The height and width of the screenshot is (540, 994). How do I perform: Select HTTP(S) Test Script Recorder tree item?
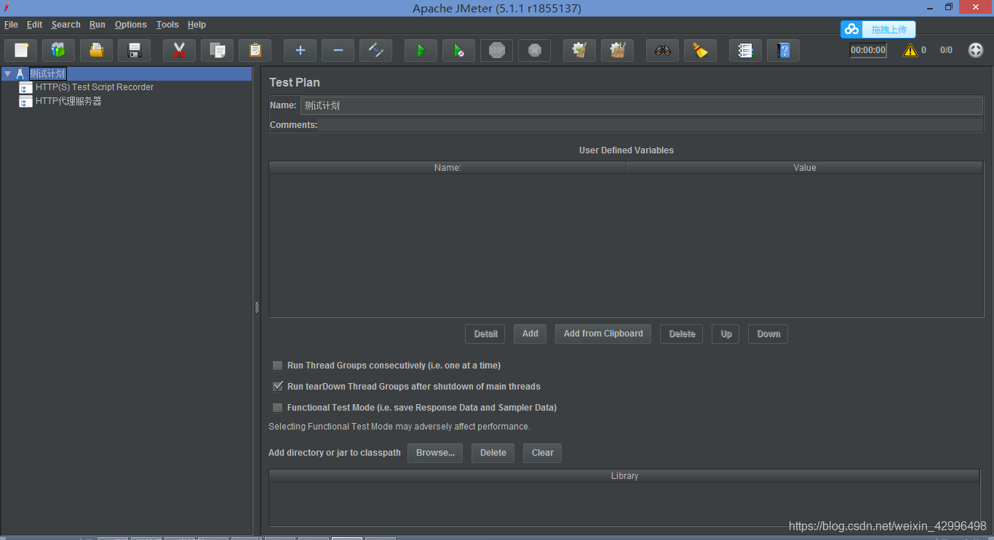coord(95,87)
